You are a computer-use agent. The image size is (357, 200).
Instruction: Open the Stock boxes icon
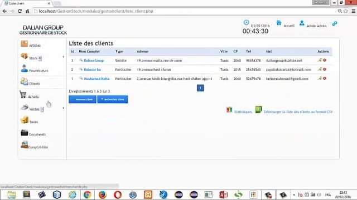tap(24, 56)
